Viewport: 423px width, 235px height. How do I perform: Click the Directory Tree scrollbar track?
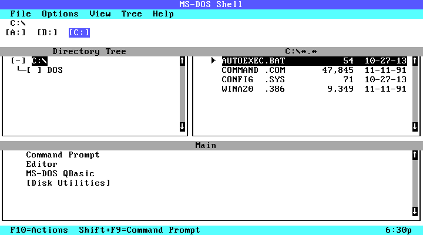182,94
